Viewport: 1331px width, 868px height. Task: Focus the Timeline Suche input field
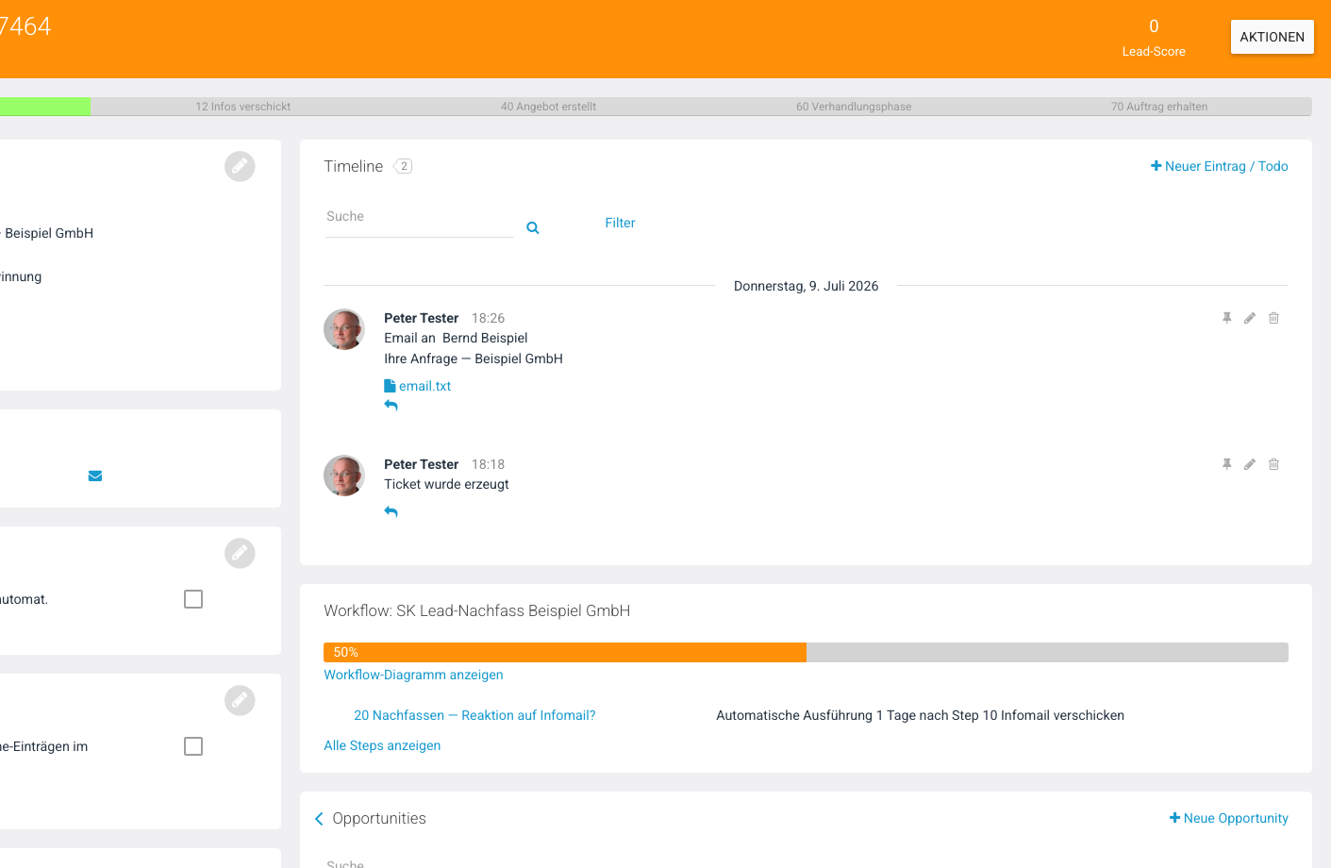pos(419,217)
